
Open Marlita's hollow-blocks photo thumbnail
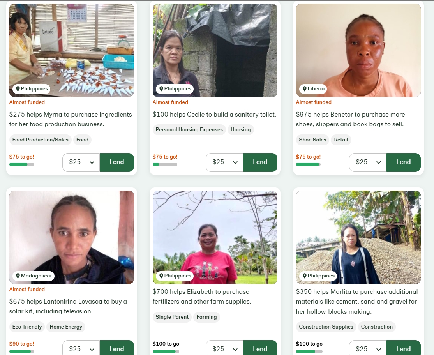[358, 237]
